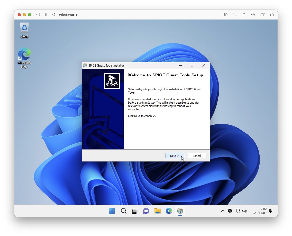The image size is (292, 236).
Task: Click the shared folder icon in UTM toolbar
Action: (262, 15)
